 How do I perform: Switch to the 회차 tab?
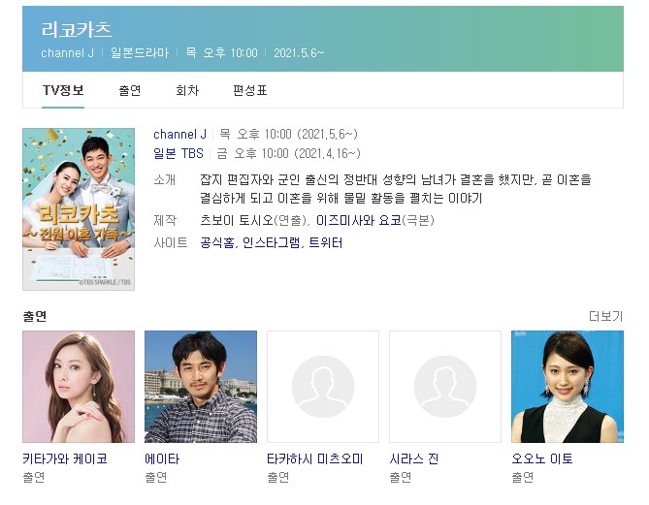coord(187,90)
